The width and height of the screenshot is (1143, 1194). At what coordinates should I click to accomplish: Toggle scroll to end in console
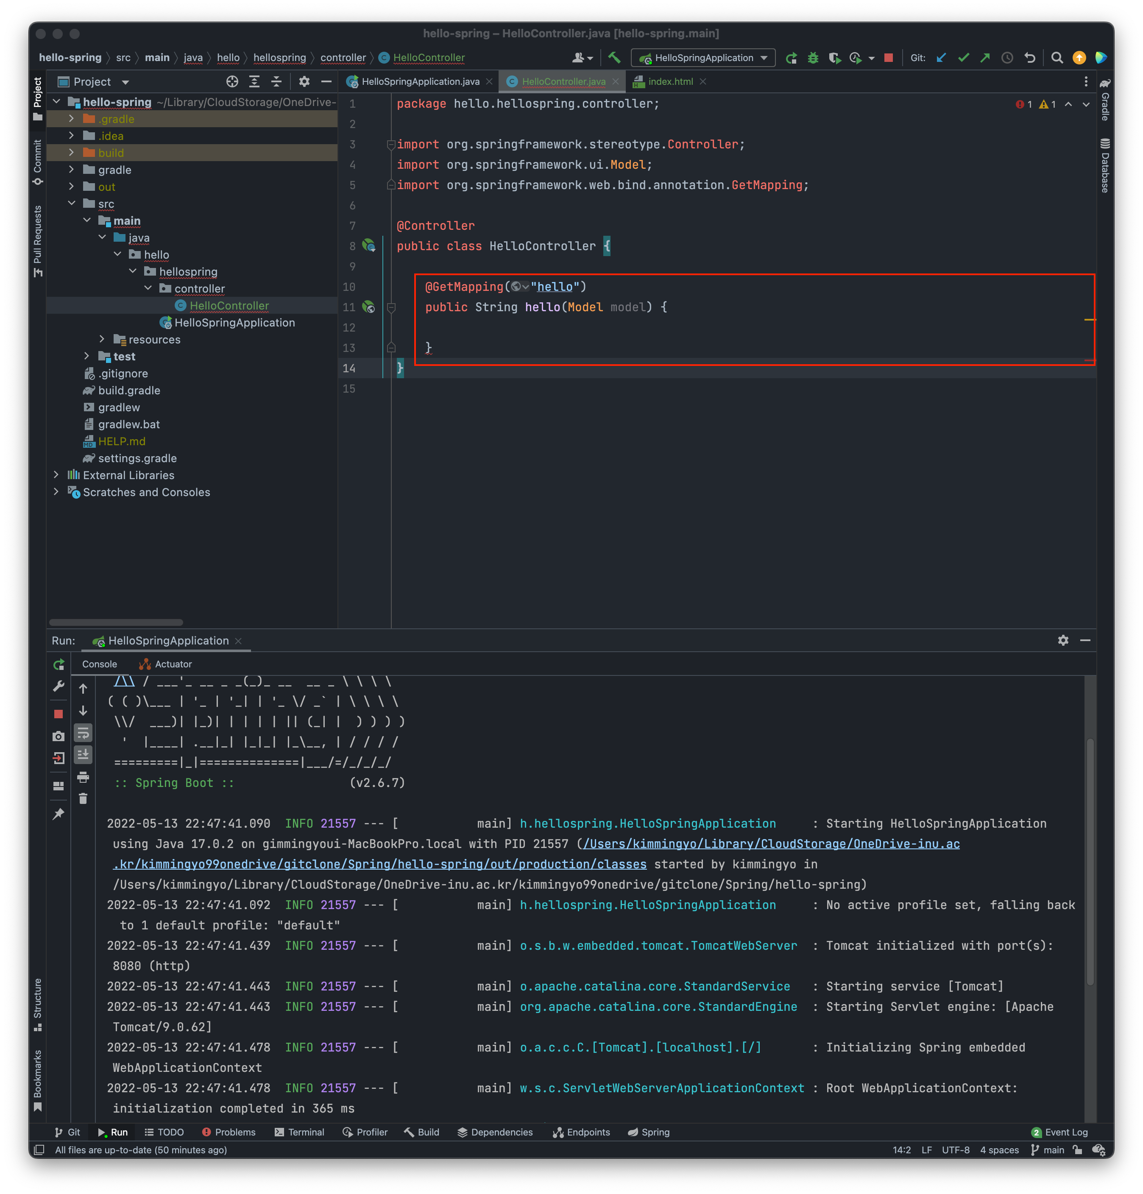pyautogui.click(x=83, y=755)
